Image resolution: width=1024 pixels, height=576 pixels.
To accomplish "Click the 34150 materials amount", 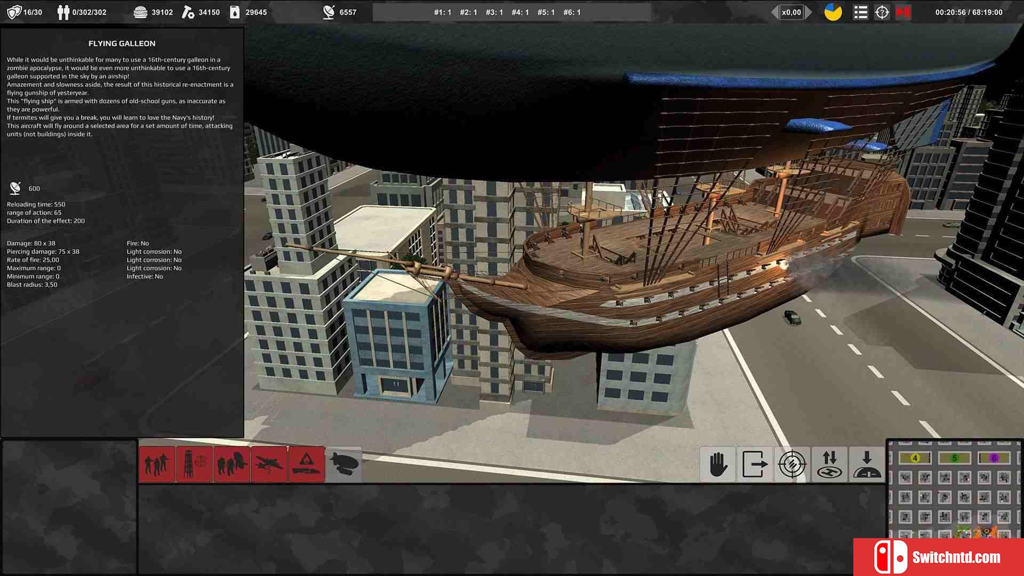I will pos(209,12).
